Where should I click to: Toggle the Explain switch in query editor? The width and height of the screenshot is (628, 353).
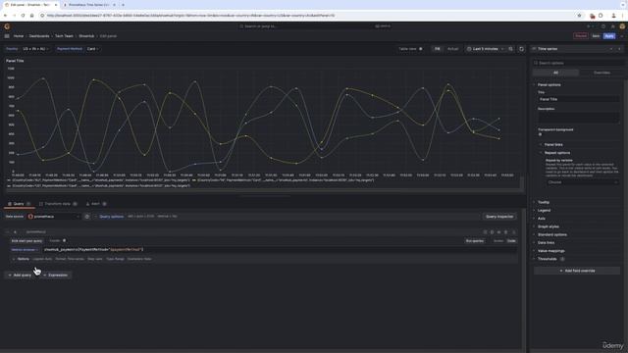click(x=64, y=241)
